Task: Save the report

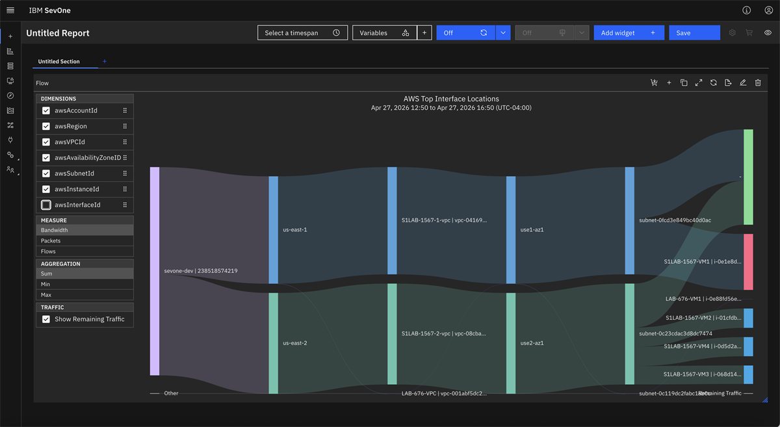Action: tap(694, 32)
